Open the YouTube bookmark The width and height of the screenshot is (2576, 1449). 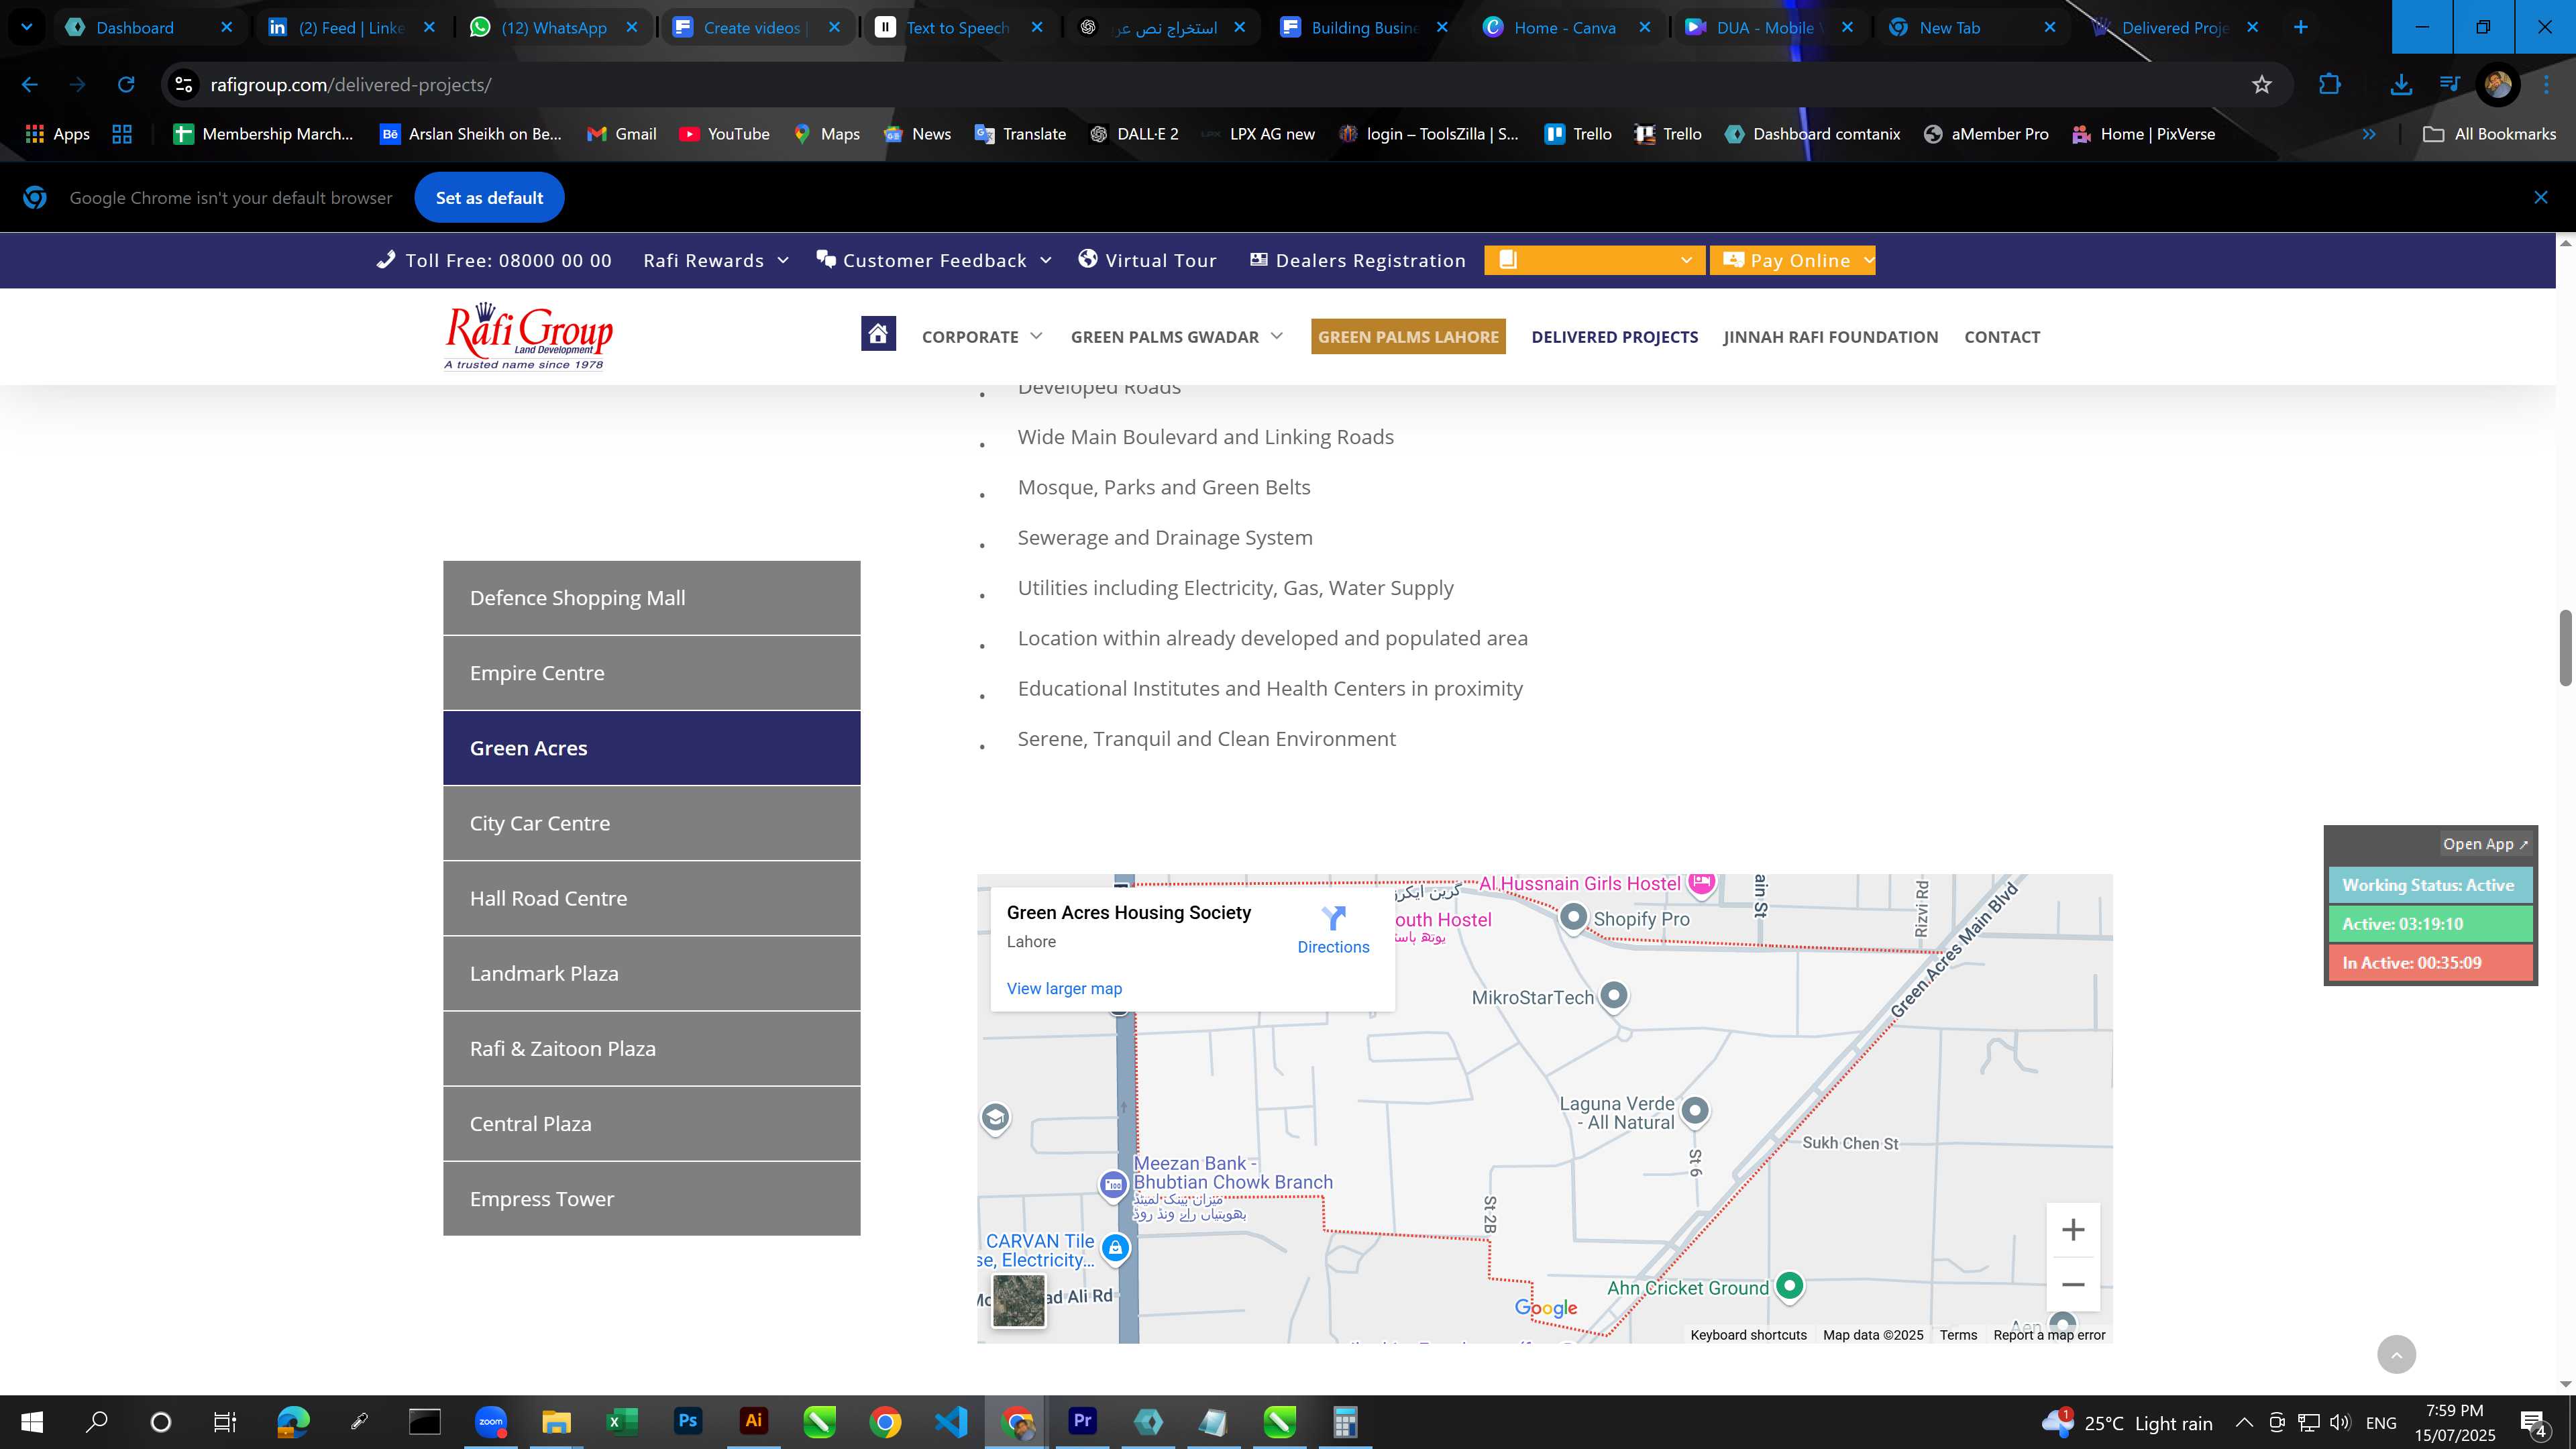click(725, 134)
